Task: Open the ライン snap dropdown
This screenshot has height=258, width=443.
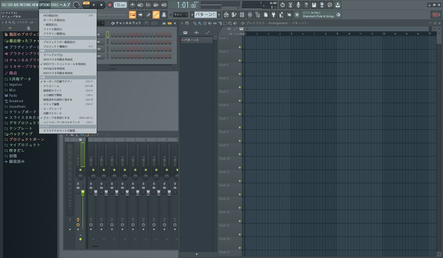Action: (x=180, y=15)
